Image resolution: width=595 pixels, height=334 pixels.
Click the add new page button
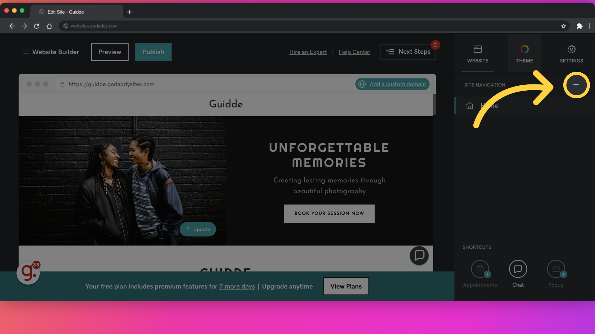tap(576, 85)
